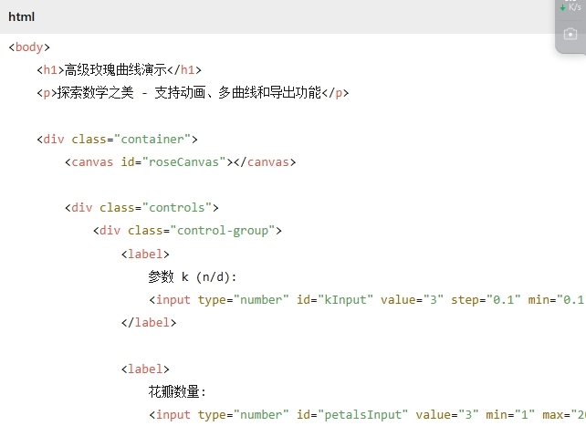Click the text 参数 k (n/d):
The image size is (586, 426).
(192, 277)
